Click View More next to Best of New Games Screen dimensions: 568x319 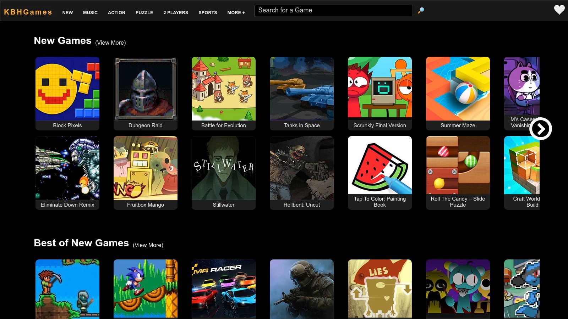[148, 245]
